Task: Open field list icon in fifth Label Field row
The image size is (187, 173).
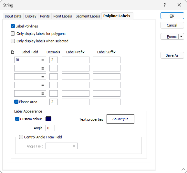Action: coord(43,93)
